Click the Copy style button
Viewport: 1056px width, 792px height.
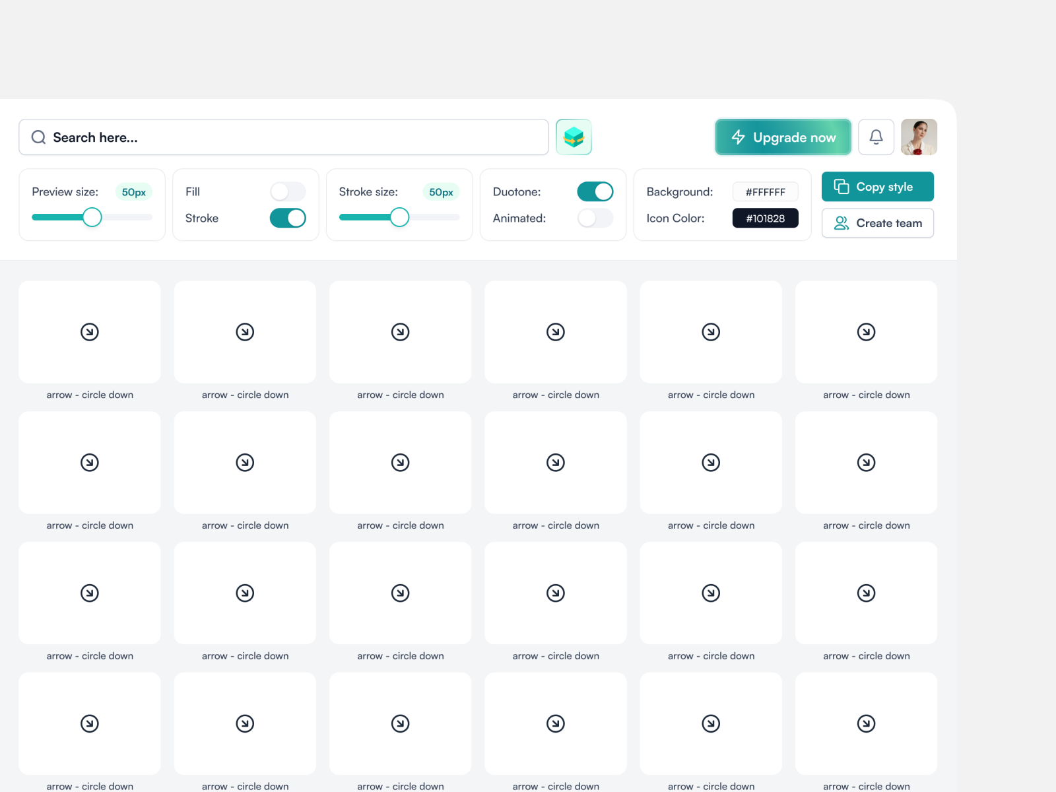(877, 187)
